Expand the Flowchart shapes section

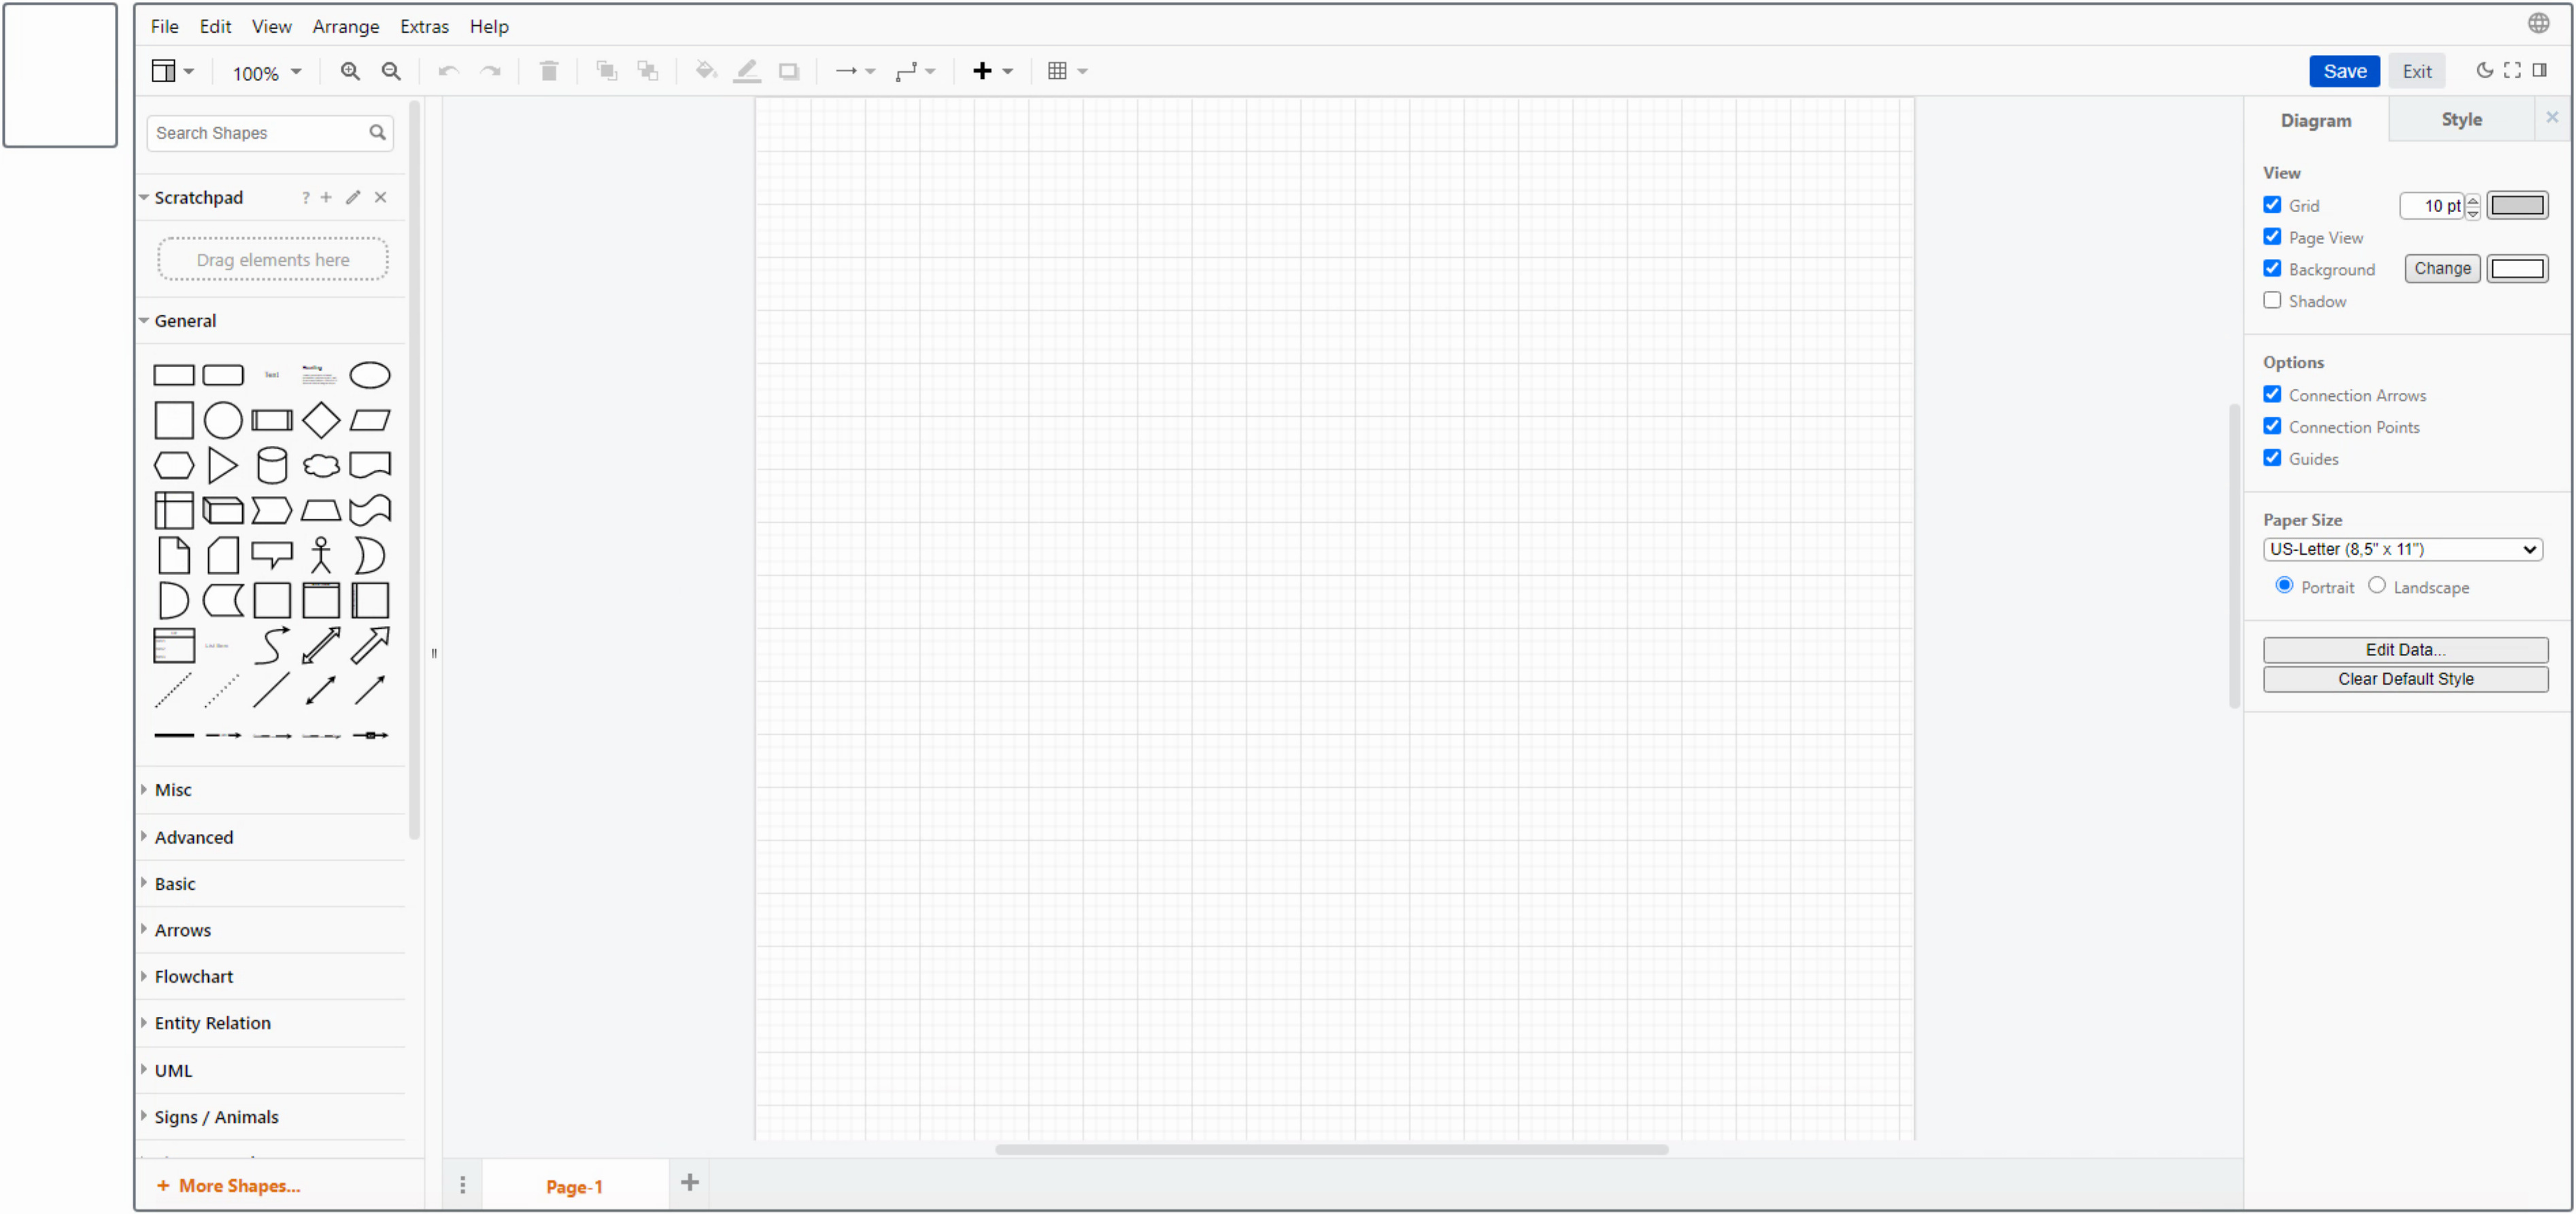point(194,976)
